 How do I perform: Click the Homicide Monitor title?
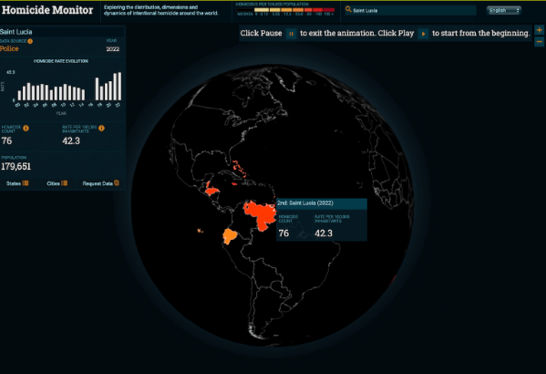[x=47, y=10]
